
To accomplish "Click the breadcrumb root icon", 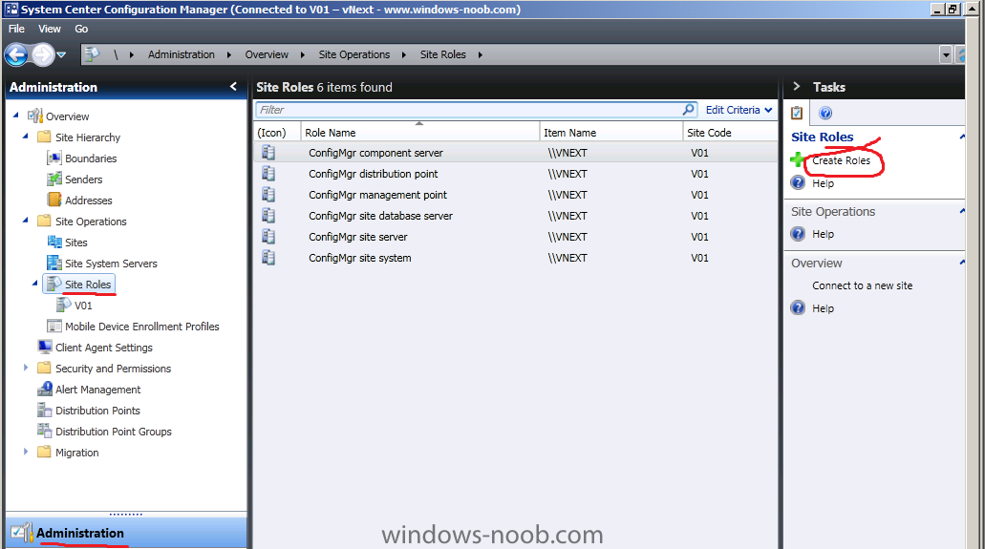I will point(93,54).
